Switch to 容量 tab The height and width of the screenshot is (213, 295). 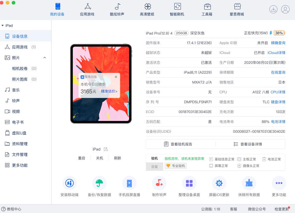[154, 167]
